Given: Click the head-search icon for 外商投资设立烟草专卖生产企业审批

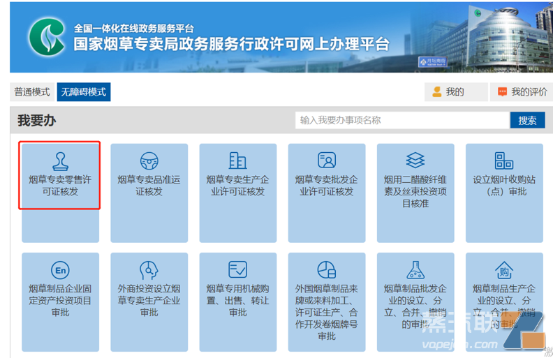Looking at the screenshot, I should tap(149, 270).
